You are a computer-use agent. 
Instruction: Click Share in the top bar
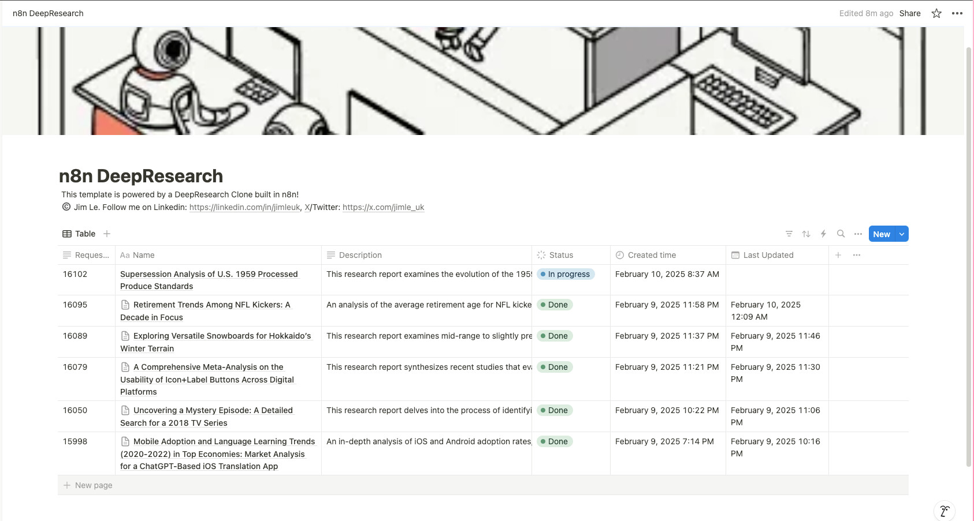tap(910, 13)
